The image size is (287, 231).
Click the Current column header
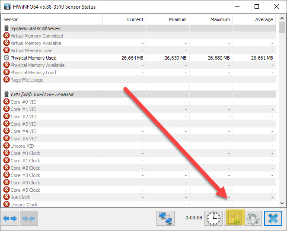coord(124,19)
